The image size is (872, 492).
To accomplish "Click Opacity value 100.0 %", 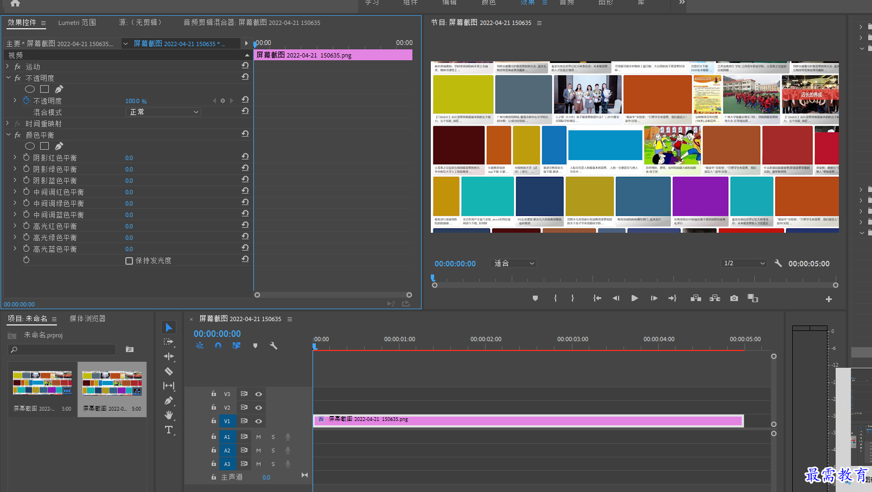I will [x=136, y=101].
